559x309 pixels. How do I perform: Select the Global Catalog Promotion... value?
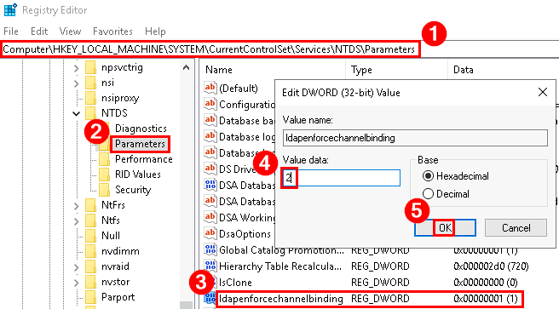[282, 250]
